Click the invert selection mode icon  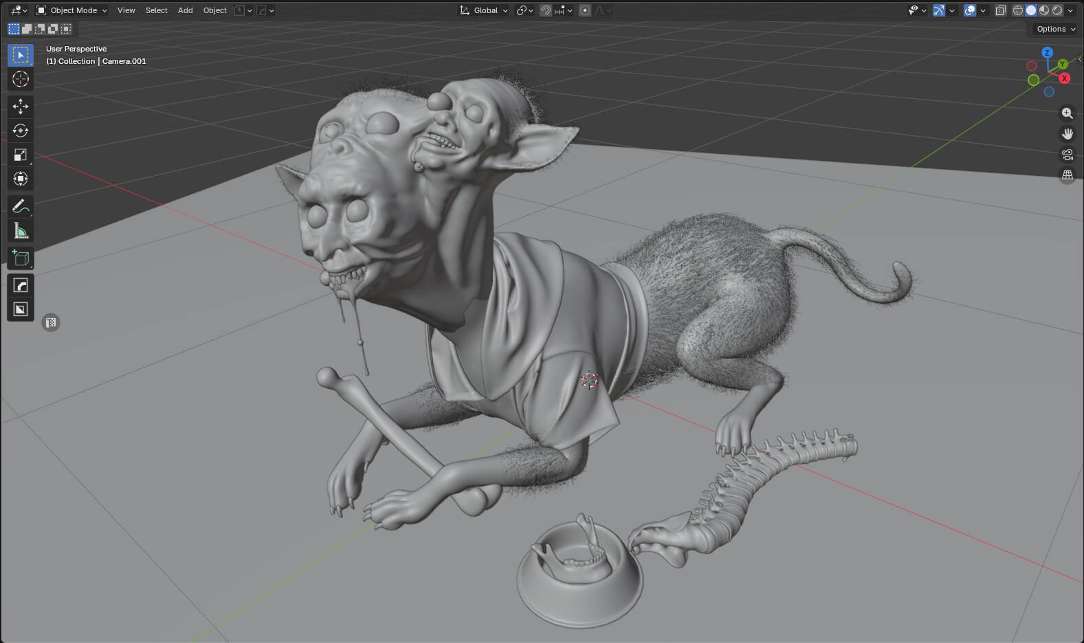click(x=53, y=29)
